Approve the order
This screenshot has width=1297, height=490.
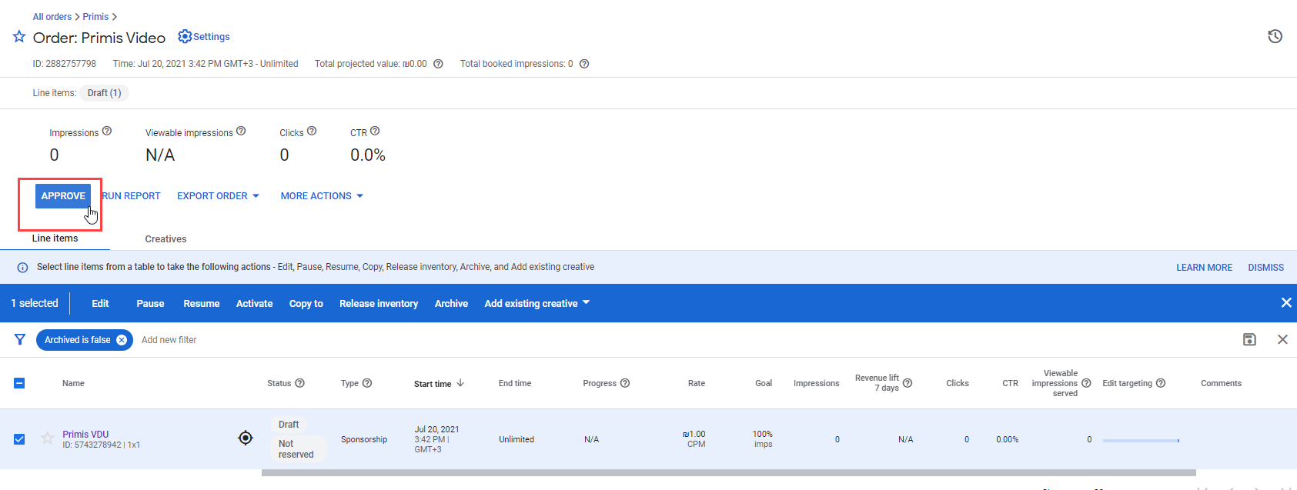coord(63,196)
